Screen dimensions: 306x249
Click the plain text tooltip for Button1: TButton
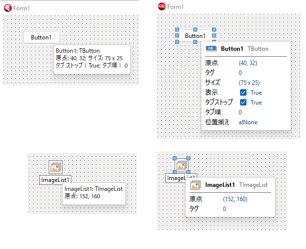coord(92,59)
